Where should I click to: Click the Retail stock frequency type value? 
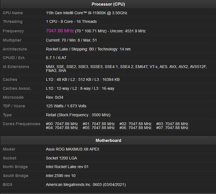[x=78, y=115]
